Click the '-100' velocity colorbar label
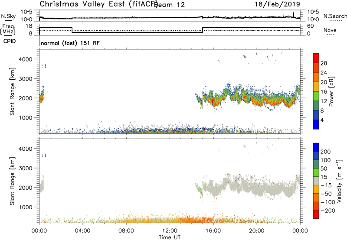Image resolution: width=347 pixels, height=240 pixels. tap(328, 202)
